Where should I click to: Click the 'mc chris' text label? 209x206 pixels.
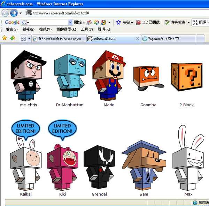29,105
